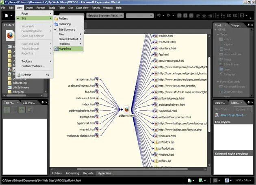Click the Attach Style Sheet link
Image resolution: width=256 pixels, height=185 pixels.
click(233, 115)
